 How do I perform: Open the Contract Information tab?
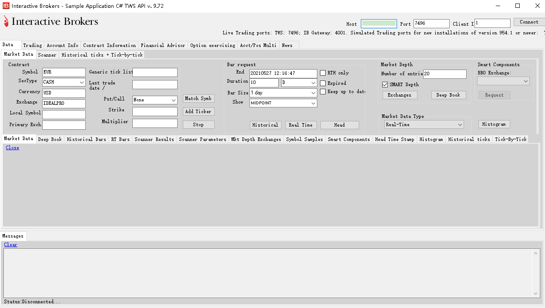click(109, 45)
